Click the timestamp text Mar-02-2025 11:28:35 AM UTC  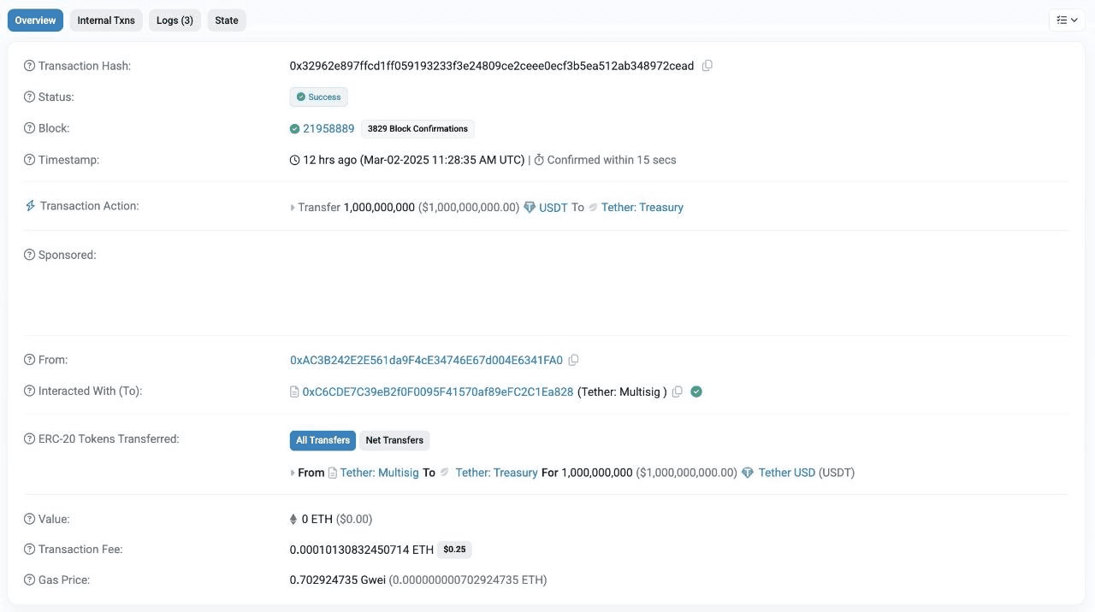[442, 160]
